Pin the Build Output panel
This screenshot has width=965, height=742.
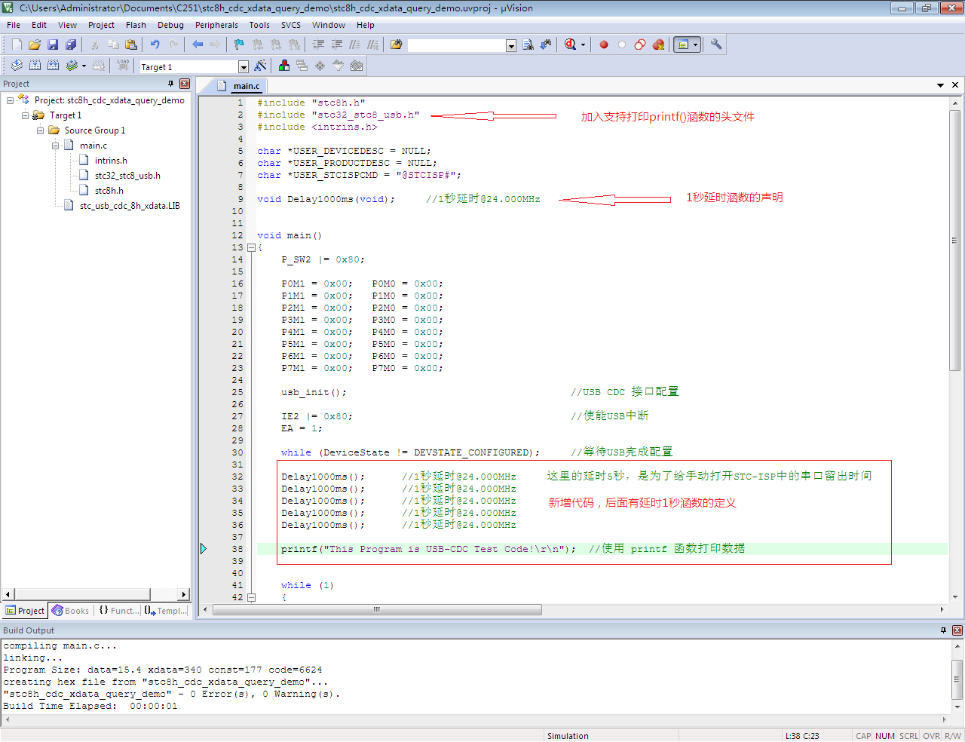point(943,630)
